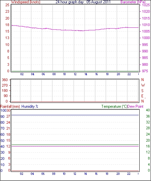Image resolution: width=151 pixels, height=181 pixels.
Task: Click the Humidity % legend label
Action: coord(30,106)
